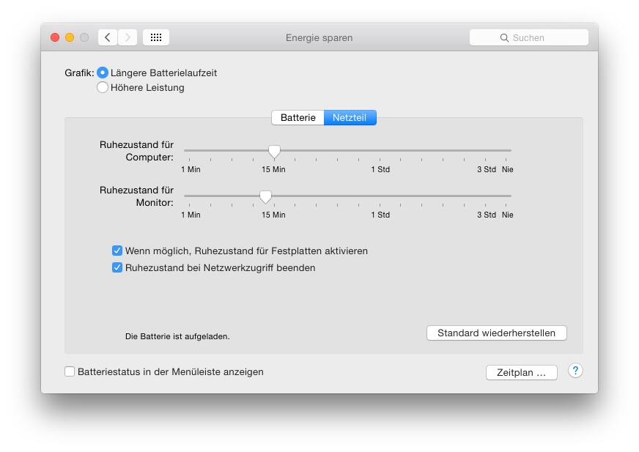Show all preferences grid icon
Screen dimensions: 639x452
click(156, 37)
